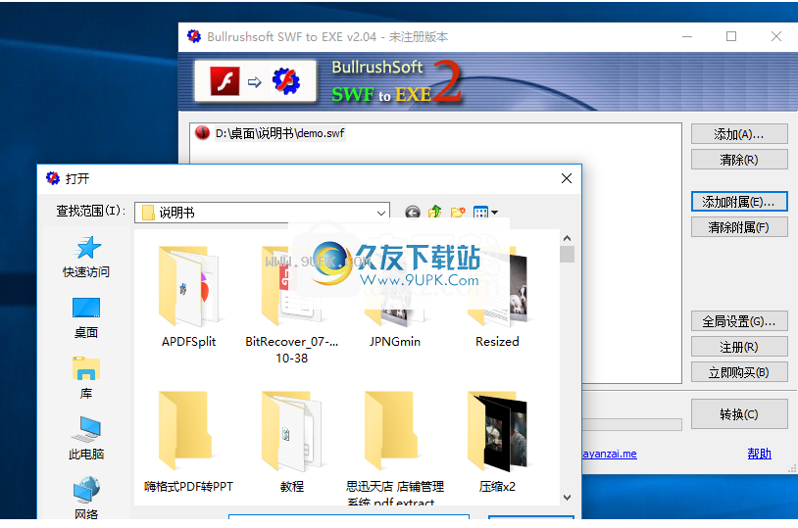Click the 打开 dialog title icon
The width and height of the screenshot is (798, 528).
click(x=52, y=178)
